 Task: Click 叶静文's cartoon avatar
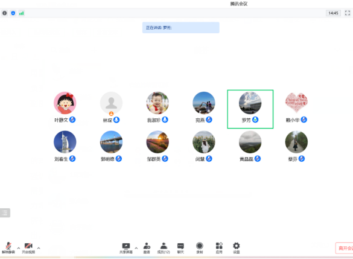point(65,103)
